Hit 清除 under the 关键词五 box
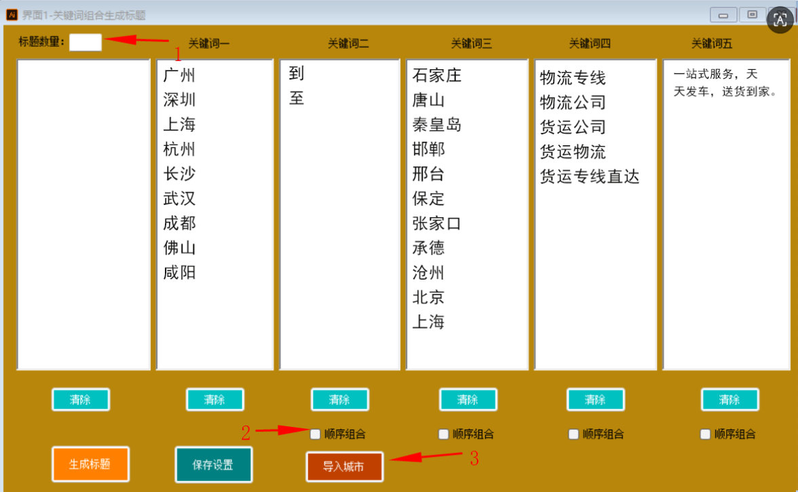 pos(729,400)
